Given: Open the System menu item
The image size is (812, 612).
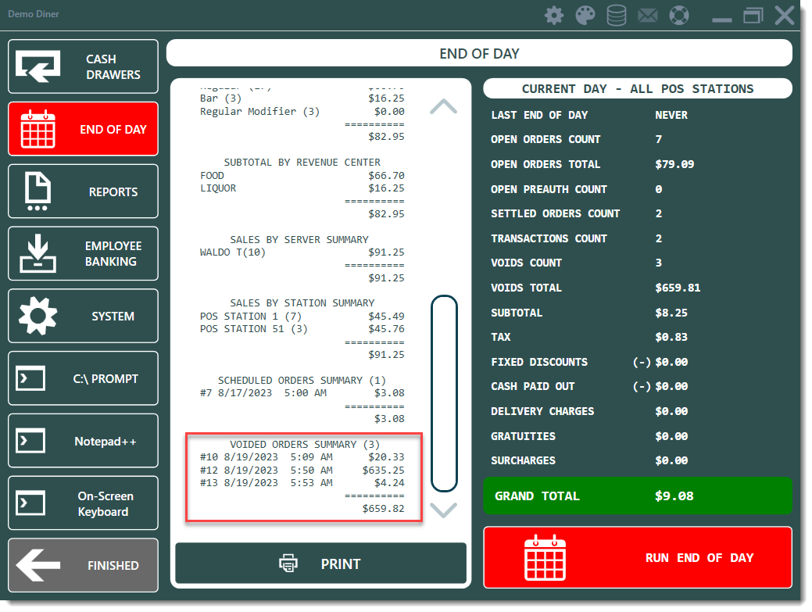Looking at the screenshot, I should tap(83, 316).
